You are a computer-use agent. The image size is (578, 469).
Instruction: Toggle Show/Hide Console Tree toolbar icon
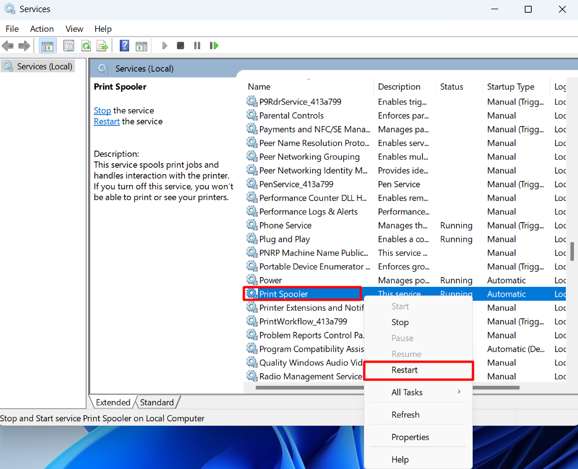[x=47, y=46]
